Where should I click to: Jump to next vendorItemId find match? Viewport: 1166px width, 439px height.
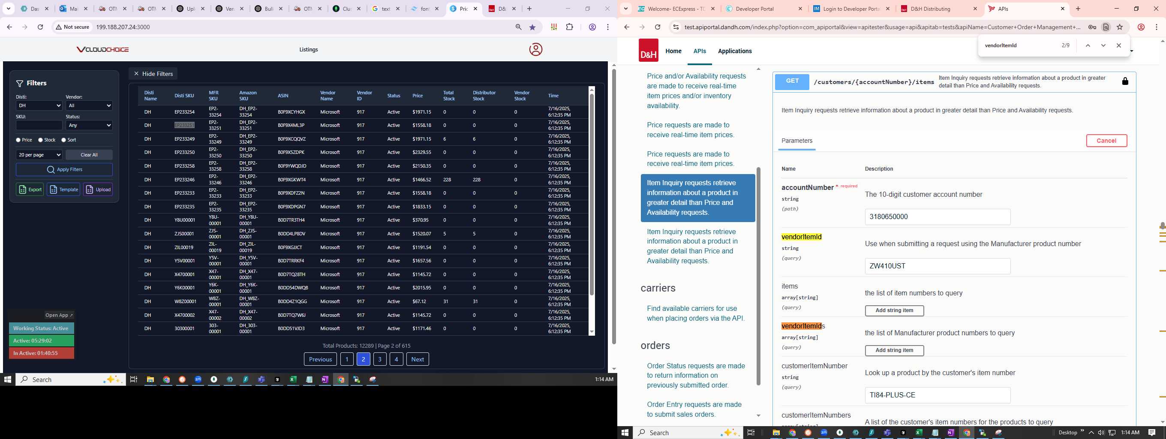1103,46
